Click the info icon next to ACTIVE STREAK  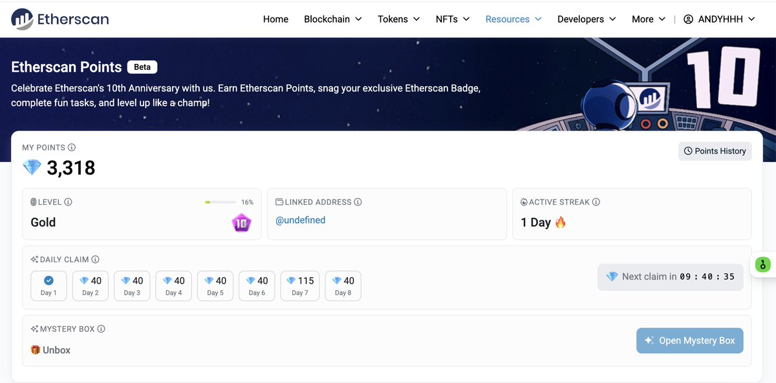pyautogui.click(x=596, y=202)
